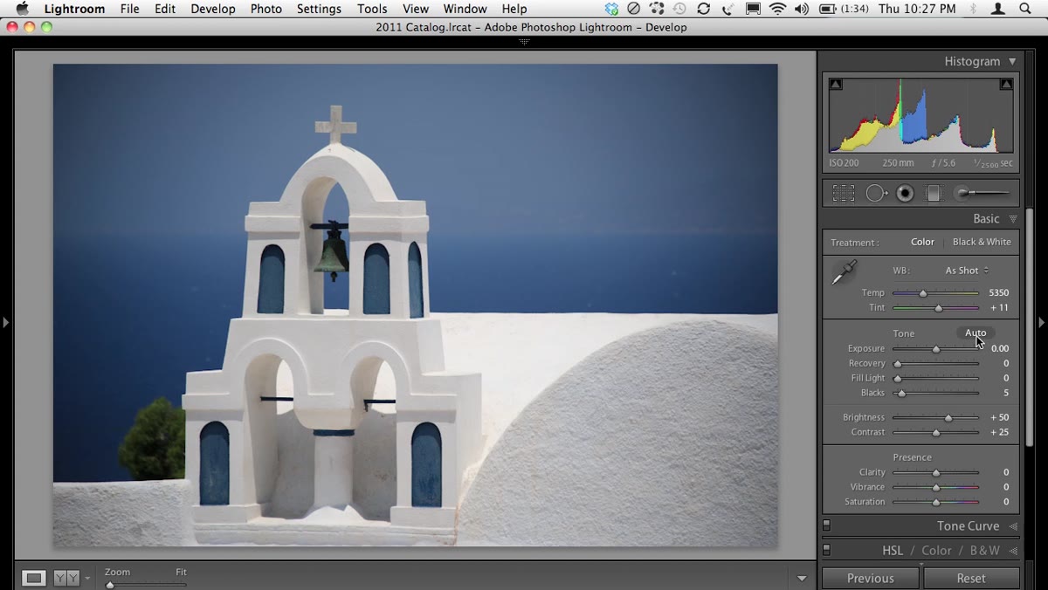The image size is (1048, 590).
Task: Select the Crop Overlay tool
Action: tap(843, 194)
